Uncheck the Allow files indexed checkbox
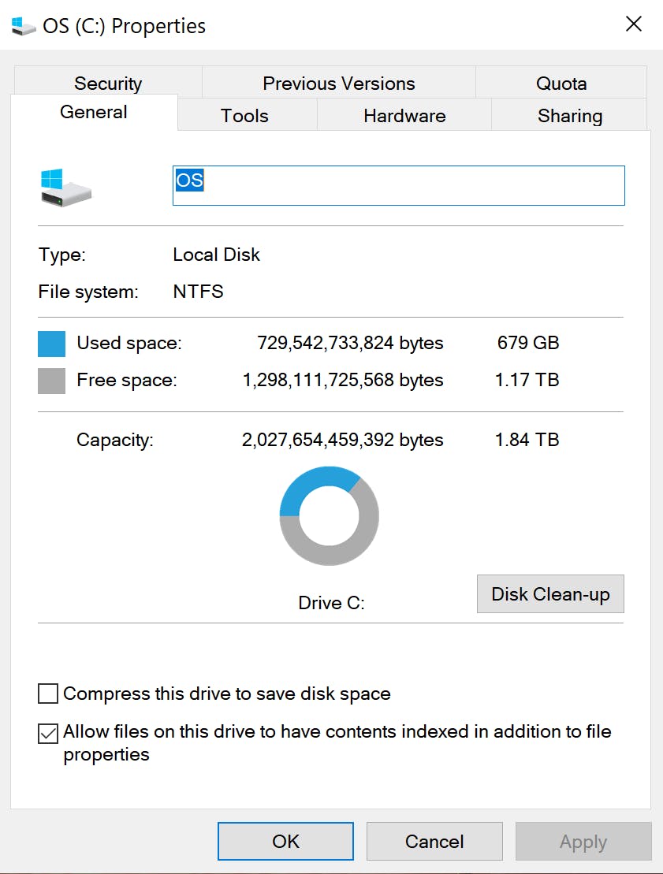Image resolution: width=663 pixels, height=874 pixels. 49,733
